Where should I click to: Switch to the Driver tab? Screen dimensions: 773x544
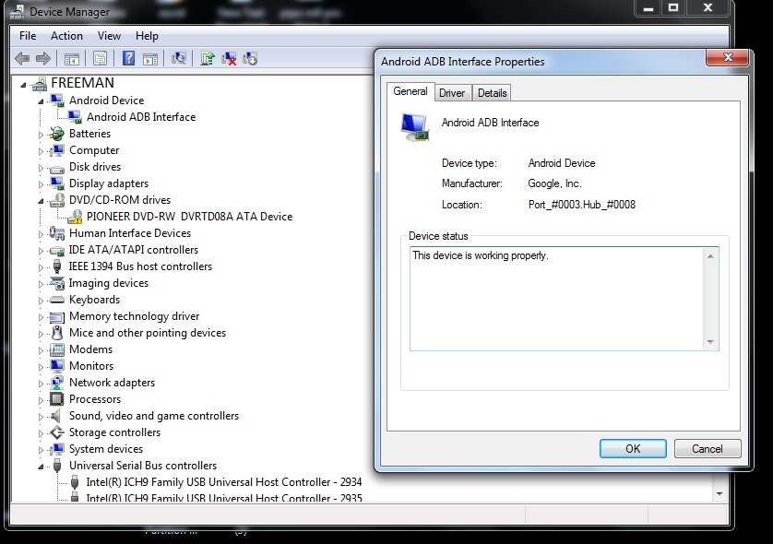[452, 93]
